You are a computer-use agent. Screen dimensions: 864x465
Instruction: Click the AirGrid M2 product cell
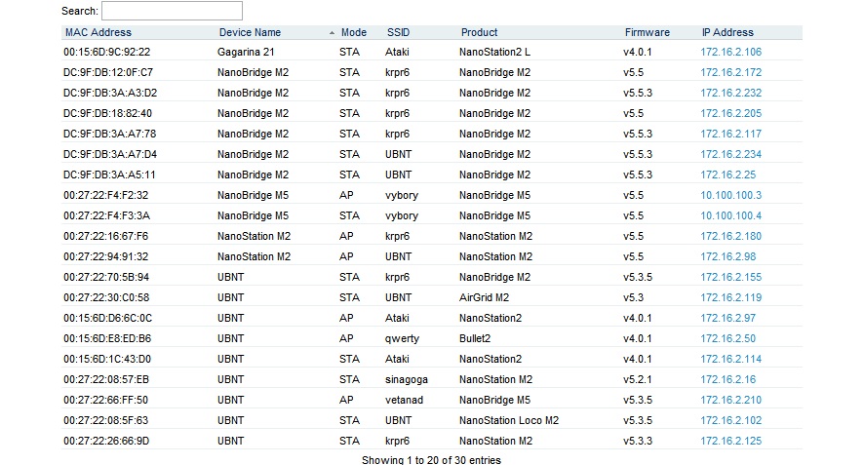[x=484, y=297]
